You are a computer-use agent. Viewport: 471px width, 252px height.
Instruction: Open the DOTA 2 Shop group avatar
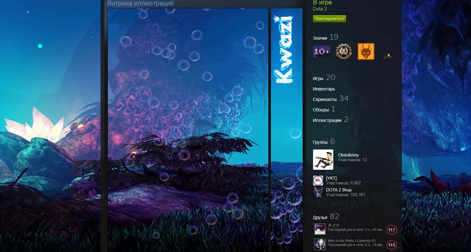click(318, 192)
